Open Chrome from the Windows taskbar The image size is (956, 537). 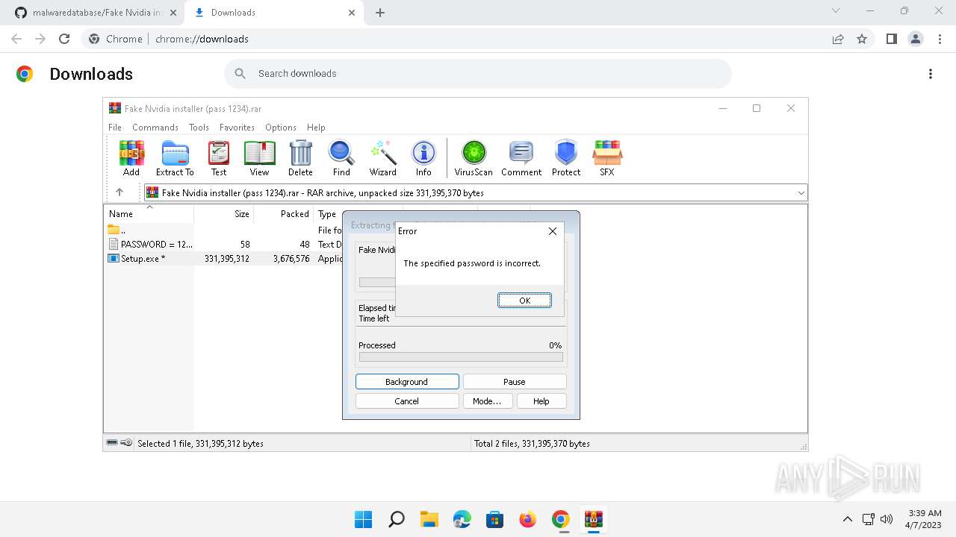[x=561, y=519]
